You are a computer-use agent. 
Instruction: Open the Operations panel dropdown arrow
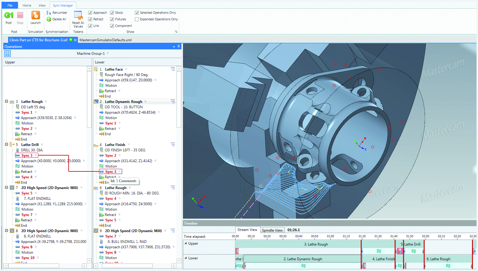pyautogui.click(x=174, y=47)
